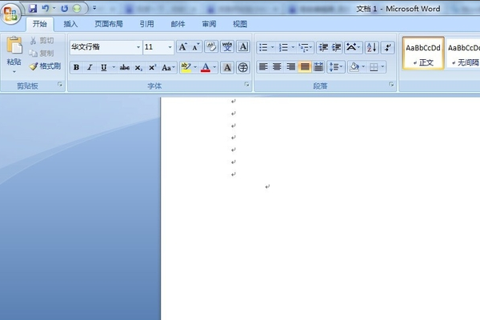Select the 正文 style
The width and height of the screenshot is (480, 320).
pos(423,54)
